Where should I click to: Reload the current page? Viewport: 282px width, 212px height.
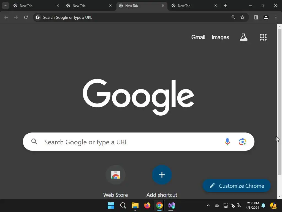[26, 17]
